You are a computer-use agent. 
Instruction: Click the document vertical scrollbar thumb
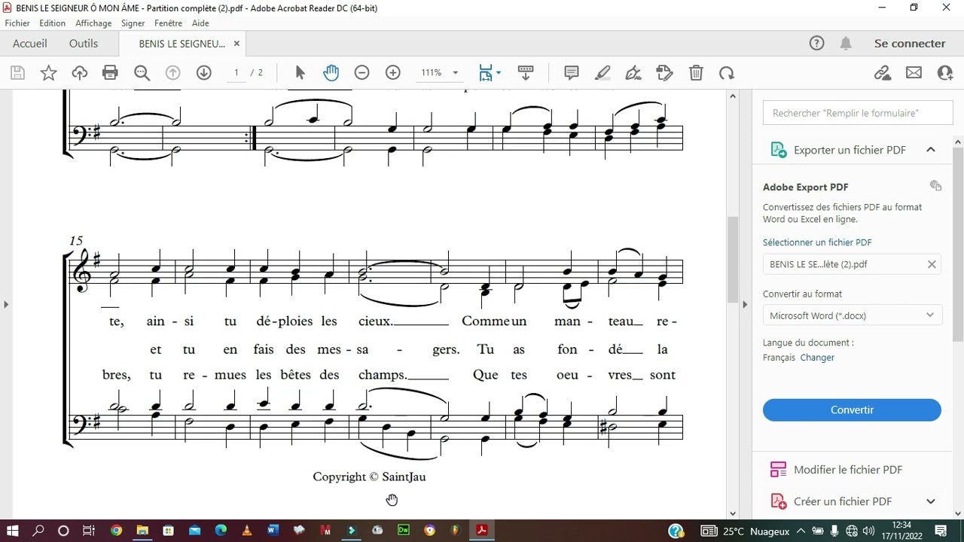(x=733, y=260)
